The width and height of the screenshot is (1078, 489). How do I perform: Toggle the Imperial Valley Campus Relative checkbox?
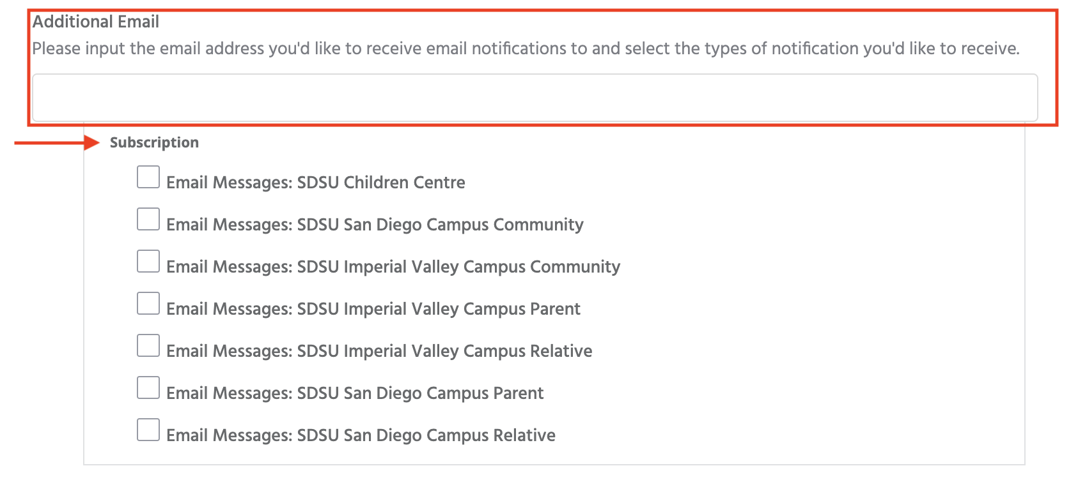pos(148,346)
